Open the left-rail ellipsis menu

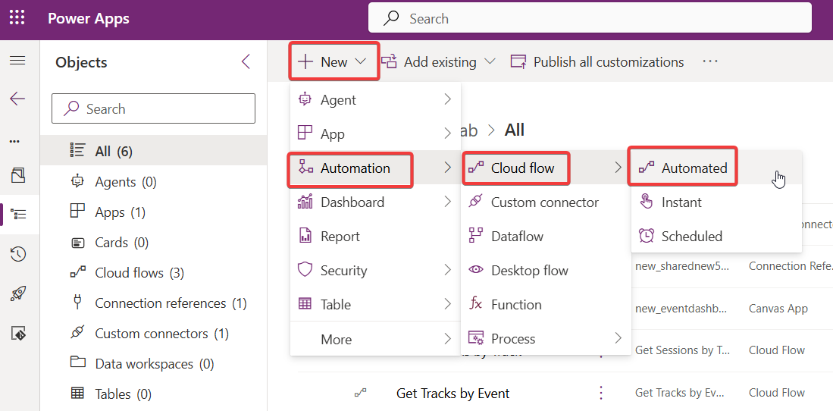tap(15, 142)
